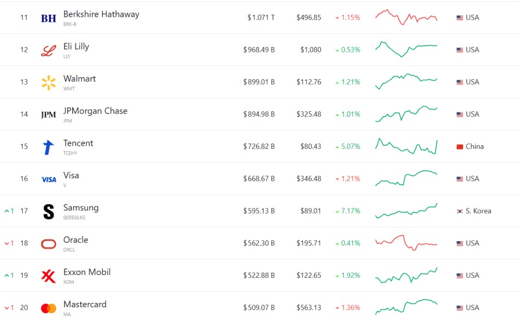Screen dimensions: 528x322
Task: Click the Walmart spark logo
Action: coord(49,82)
